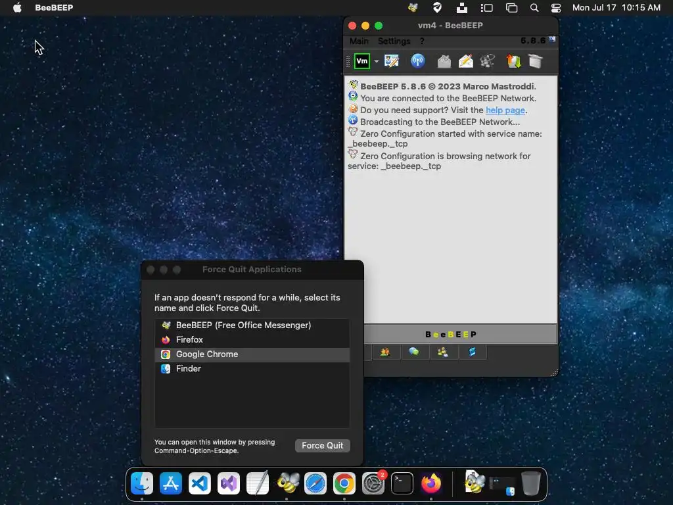673x505 pixels.
Task: Launch Visual Studio purple icon from Dock
Action: click(228, 483)
